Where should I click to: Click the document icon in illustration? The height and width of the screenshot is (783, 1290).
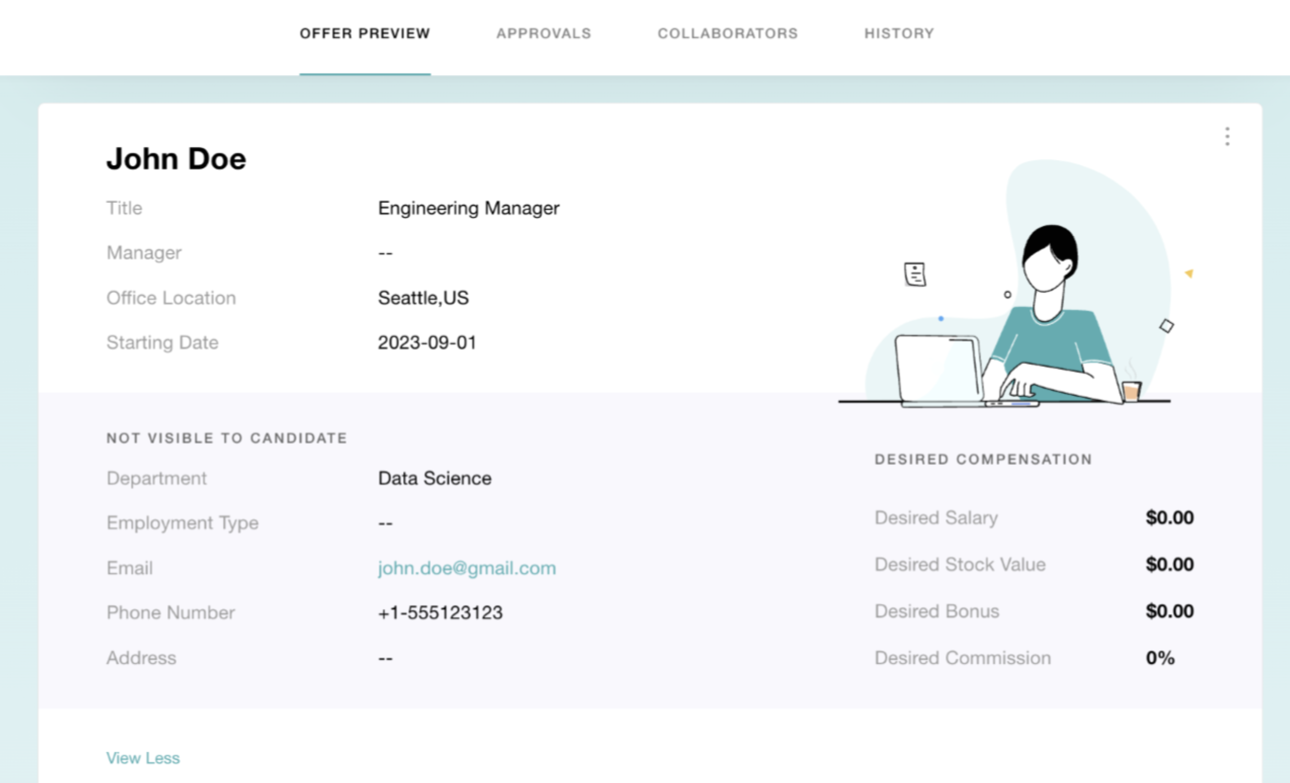915,274
